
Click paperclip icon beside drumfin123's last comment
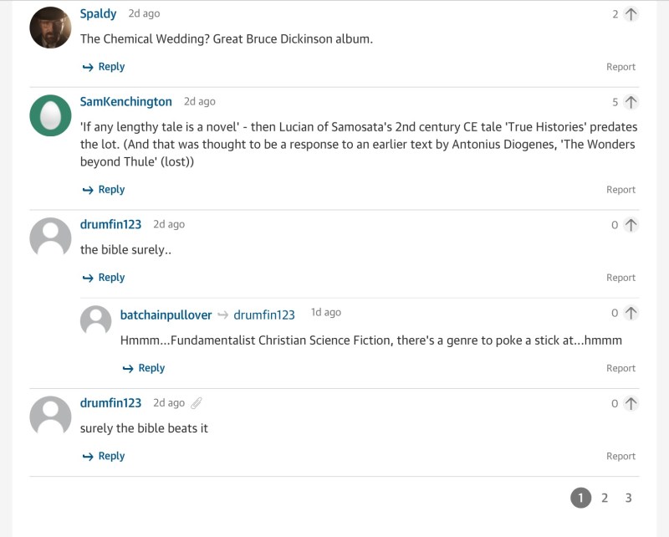pos(197,403)
